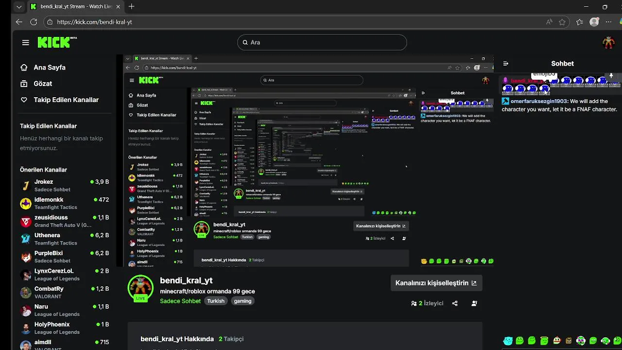
Task: Collapse the Sohbet chat panel with arrow icon
Action: click(x=506, y=64)
